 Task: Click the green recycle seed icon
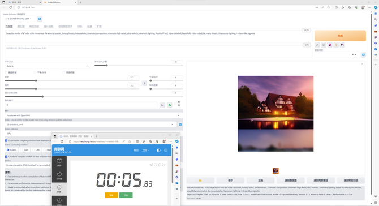coord(170,105)
